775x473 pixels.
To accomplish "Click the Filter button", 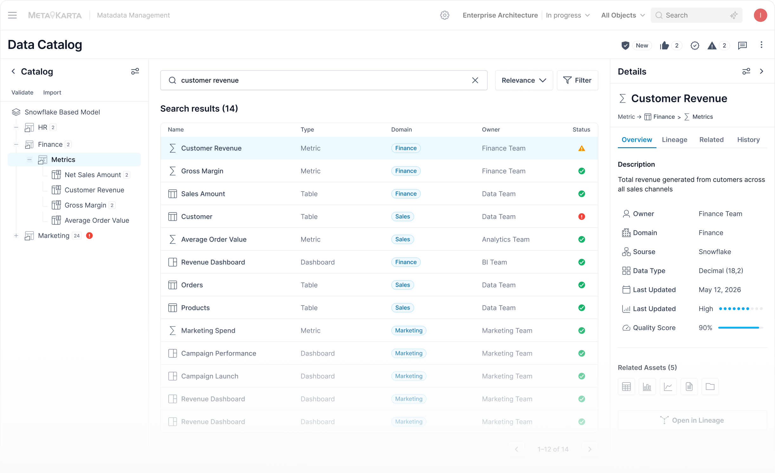I will tap(577, 80).
